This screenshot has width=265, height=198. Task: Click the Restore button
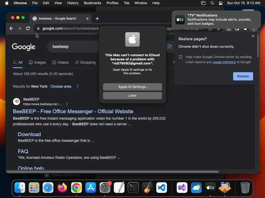click(x=243, y=76)
